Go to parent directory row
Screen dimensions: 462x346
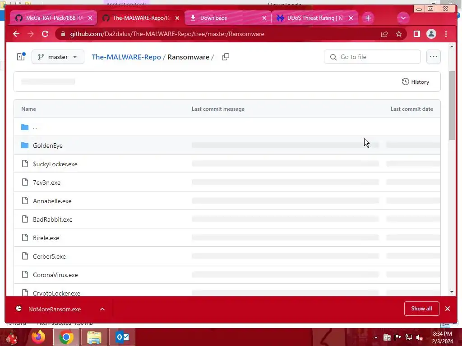click(x=227, y=127)
